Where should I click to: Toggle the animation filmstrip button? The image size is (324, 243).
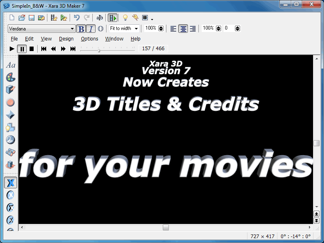(x=113, y=18)
